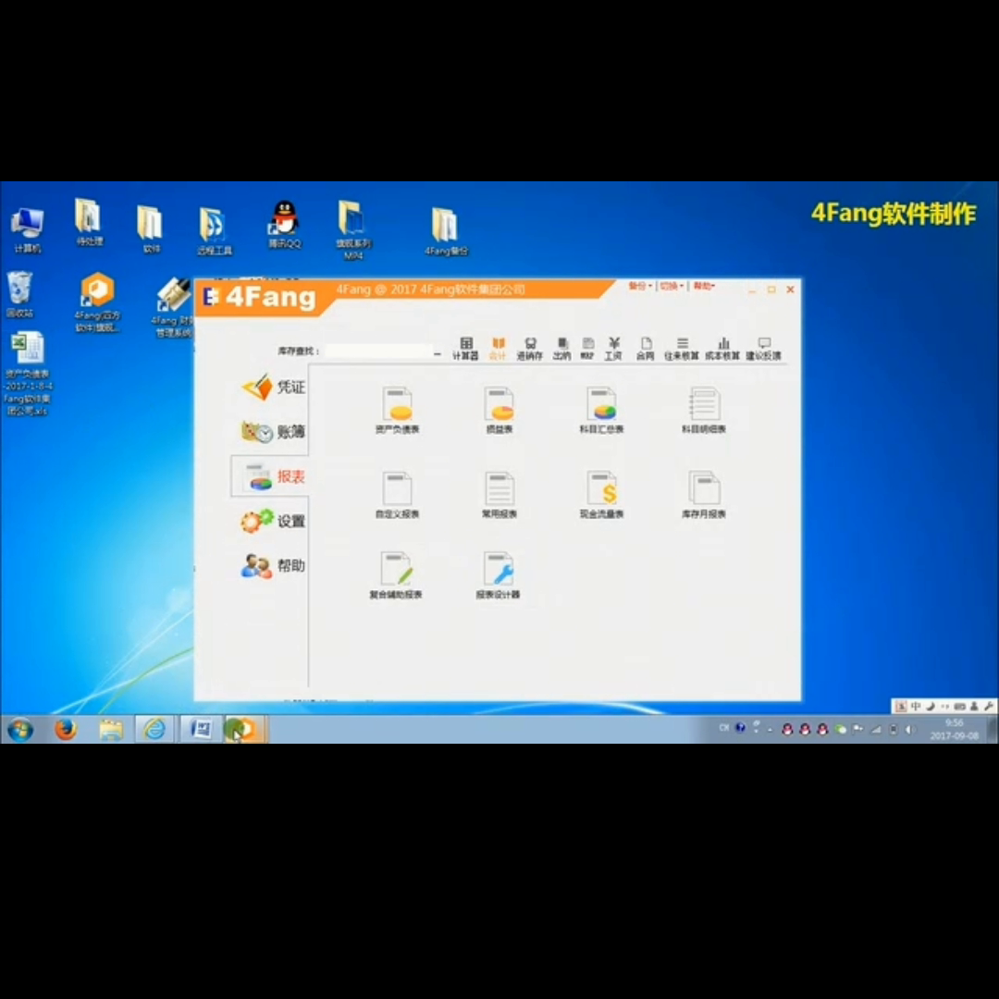Expand the 切换 switch dropdown in the title bar
The image size is (999, 999).
tap(672, 286)
